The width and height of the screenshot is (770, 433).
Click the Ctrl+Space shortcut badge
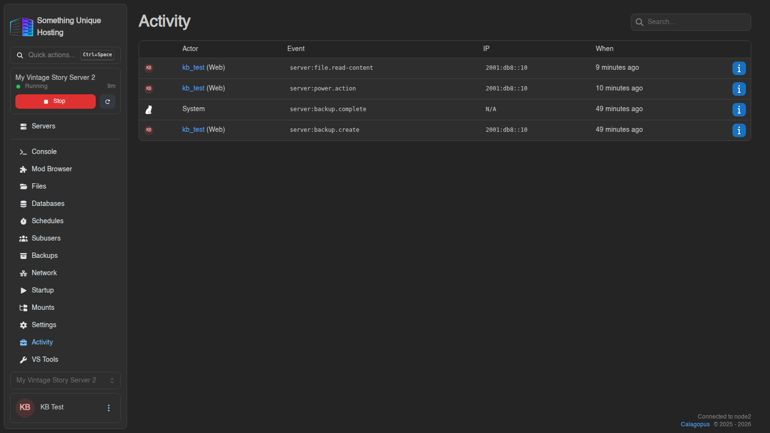[97, 55]
